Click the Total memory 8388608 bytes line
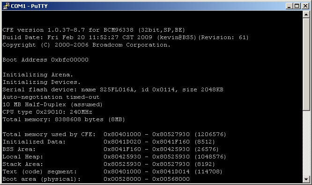 point(64,119)
